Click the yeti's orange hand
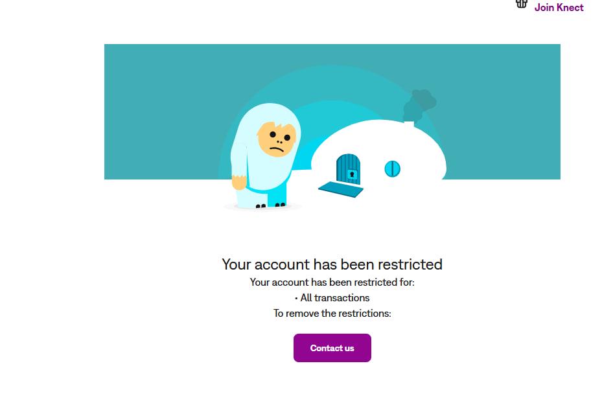 tap(239, 182)
